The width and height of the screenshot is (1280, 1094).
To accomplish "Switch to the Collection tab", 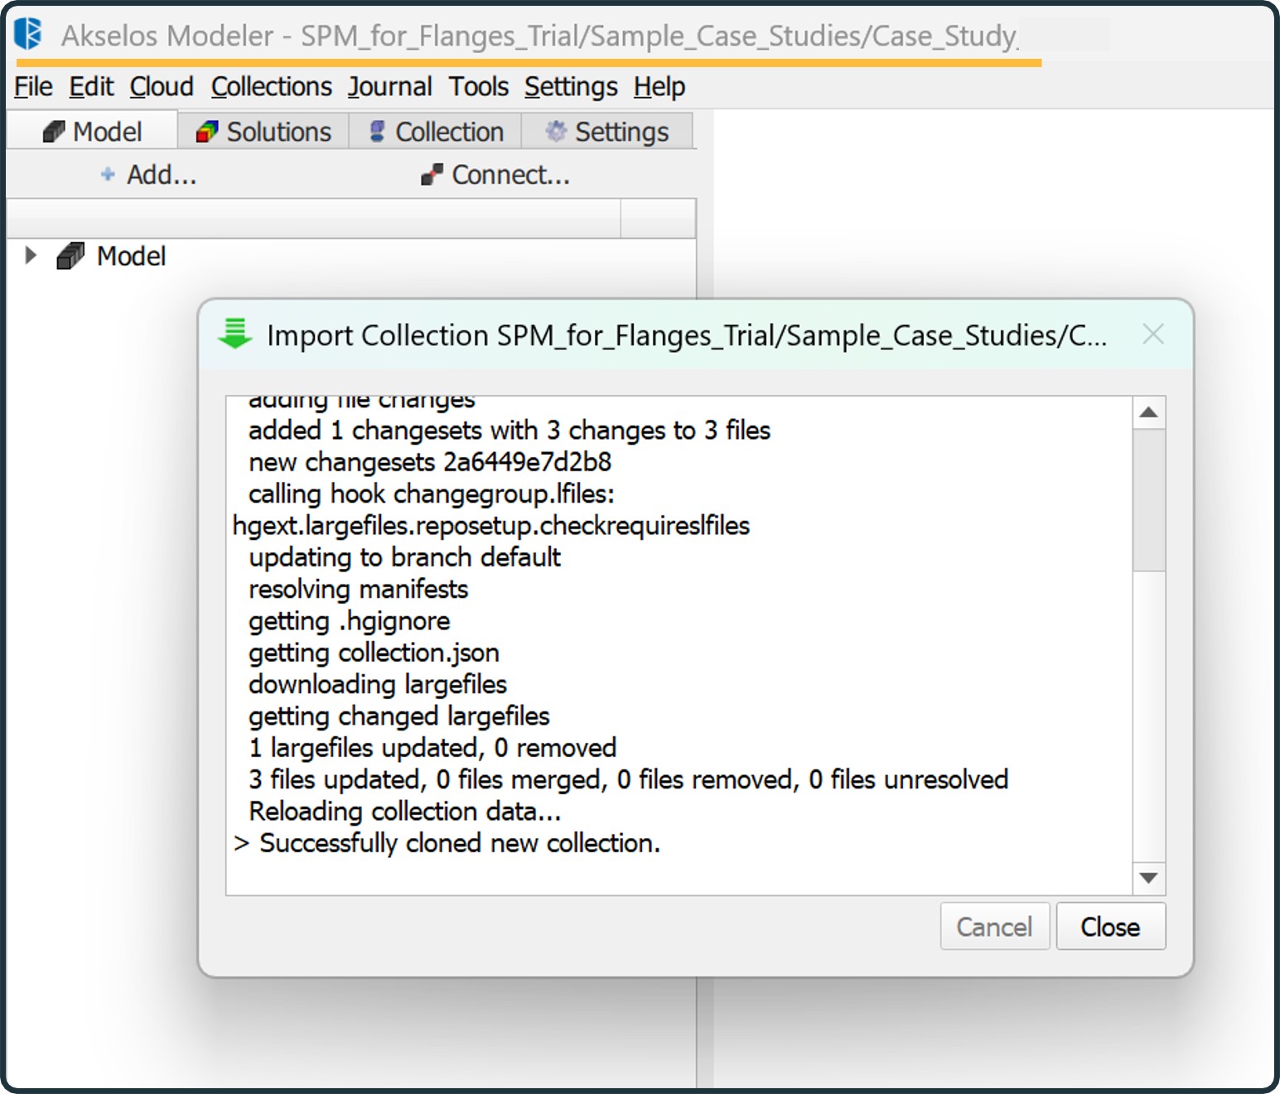I will (436, 132).
